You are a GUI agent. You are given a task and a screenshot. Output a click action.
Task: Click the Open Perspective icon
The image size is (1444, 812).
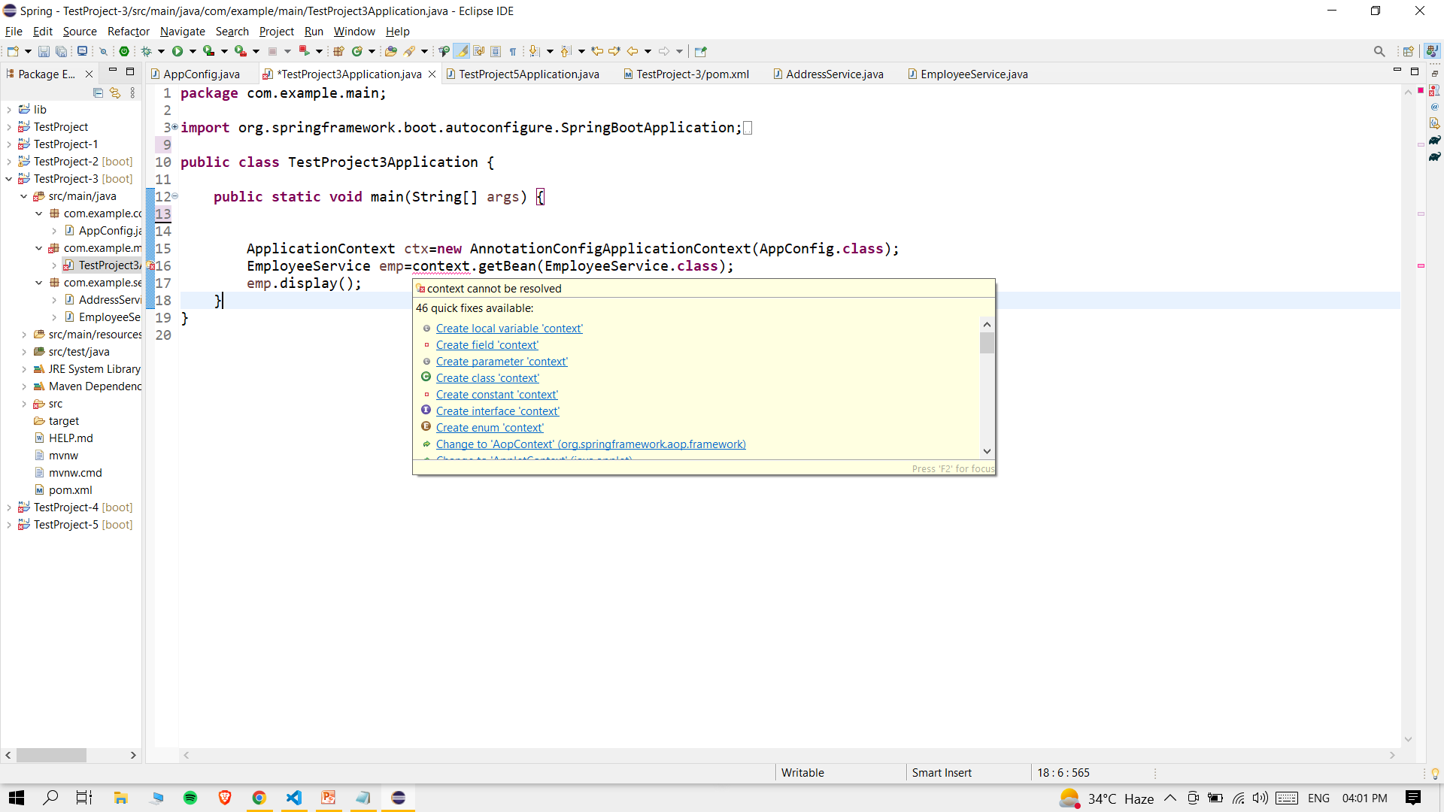(1408, 51)
